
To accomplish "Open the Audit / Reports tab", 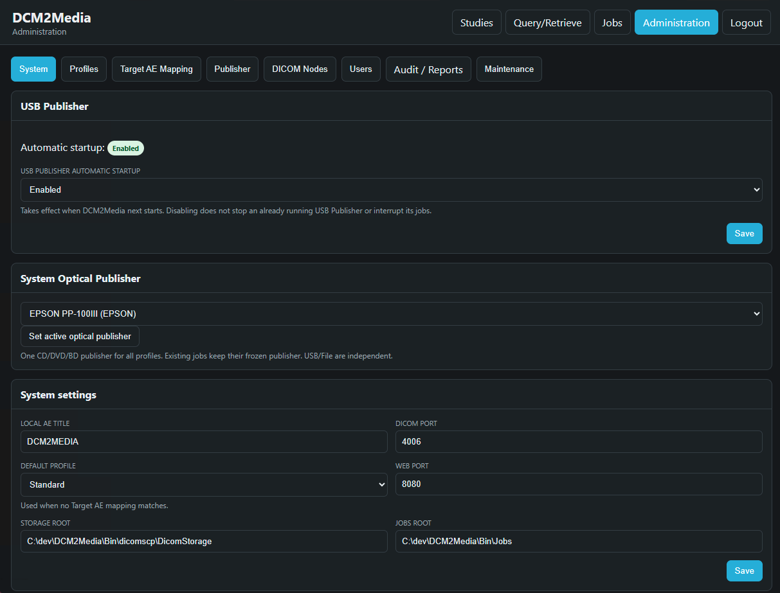I will (428, 69).
